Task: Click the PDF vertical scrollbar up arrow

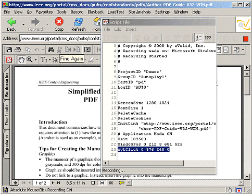Action: [x=247, y=74]
